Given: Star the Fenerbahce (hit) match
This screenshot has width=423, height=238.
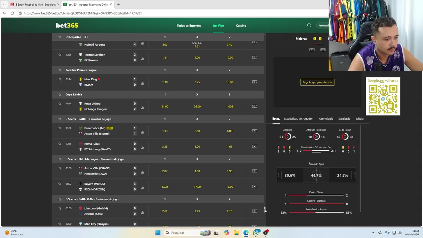Looking at the screenshot, I should click(60, 128).
